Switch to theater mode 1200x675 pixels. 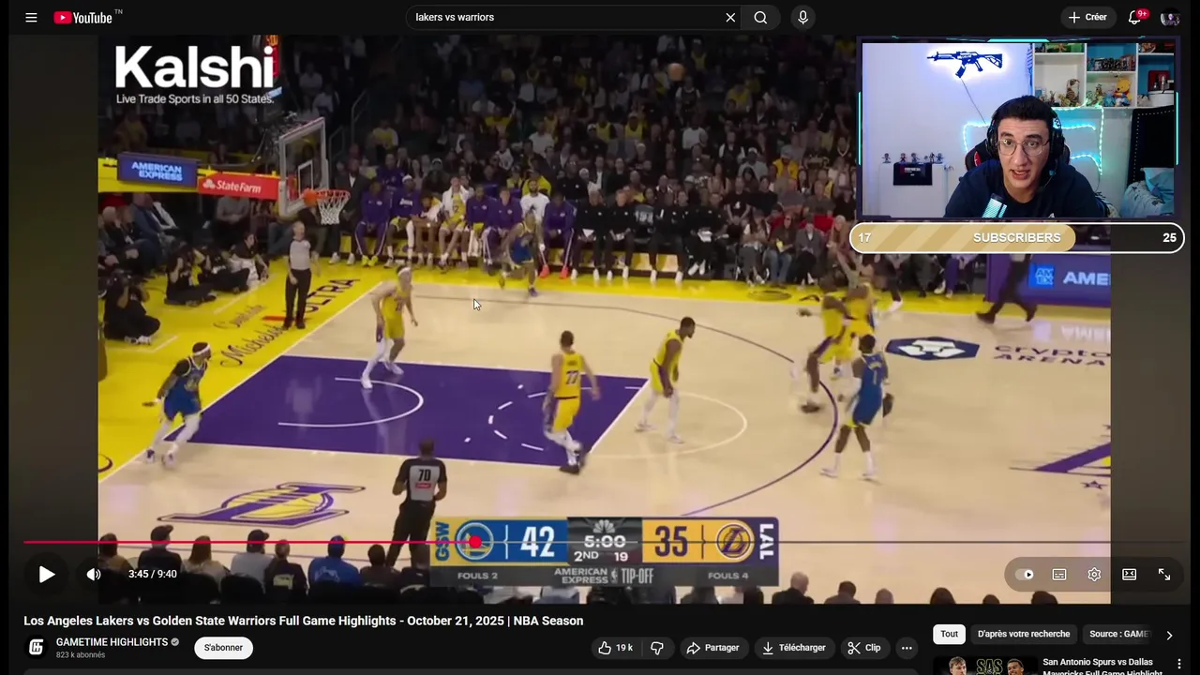1130,575
